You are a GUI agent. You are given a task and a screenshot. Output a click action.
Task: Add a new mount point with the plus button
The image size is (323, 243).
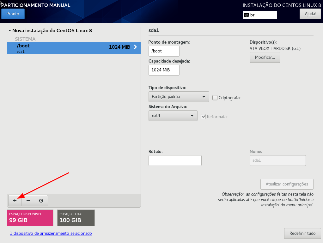[x=15, y=201]
